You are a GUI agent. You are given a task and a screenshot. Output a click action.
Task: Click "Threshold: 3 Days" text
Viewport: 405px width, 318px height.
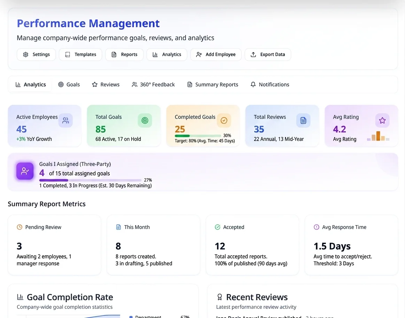click(x=334, y=264)
